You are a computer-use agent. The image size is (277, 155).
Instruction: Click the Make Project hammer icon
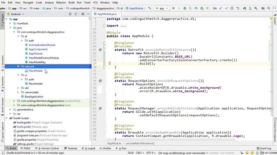150,8
